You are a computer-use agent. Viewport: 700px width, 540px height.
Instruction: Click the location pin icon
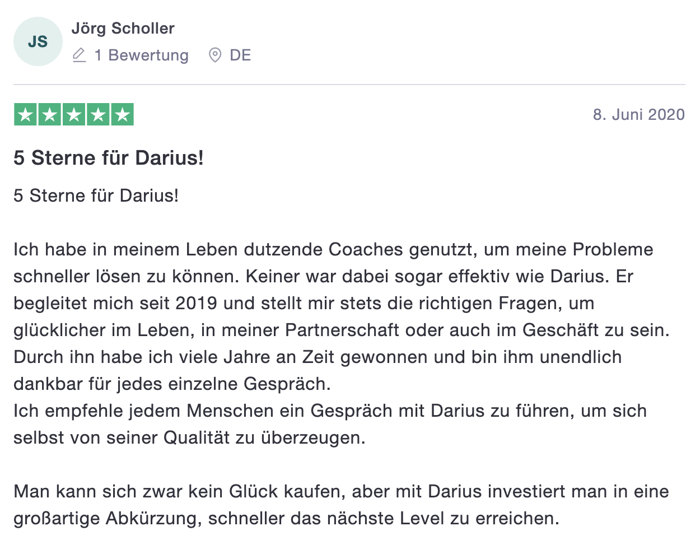(x=215, y=55)
